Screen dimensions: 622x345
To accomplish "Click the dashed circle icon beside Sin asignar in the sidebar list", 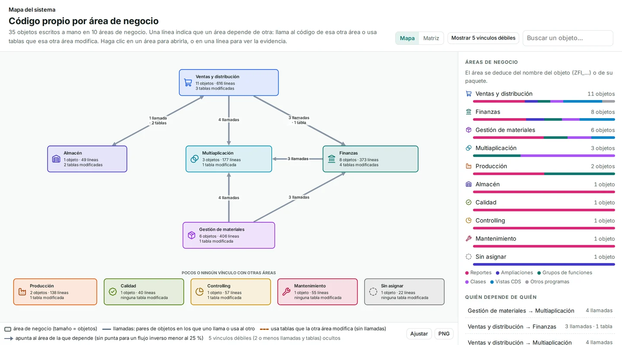I will [x=469, y=257].
